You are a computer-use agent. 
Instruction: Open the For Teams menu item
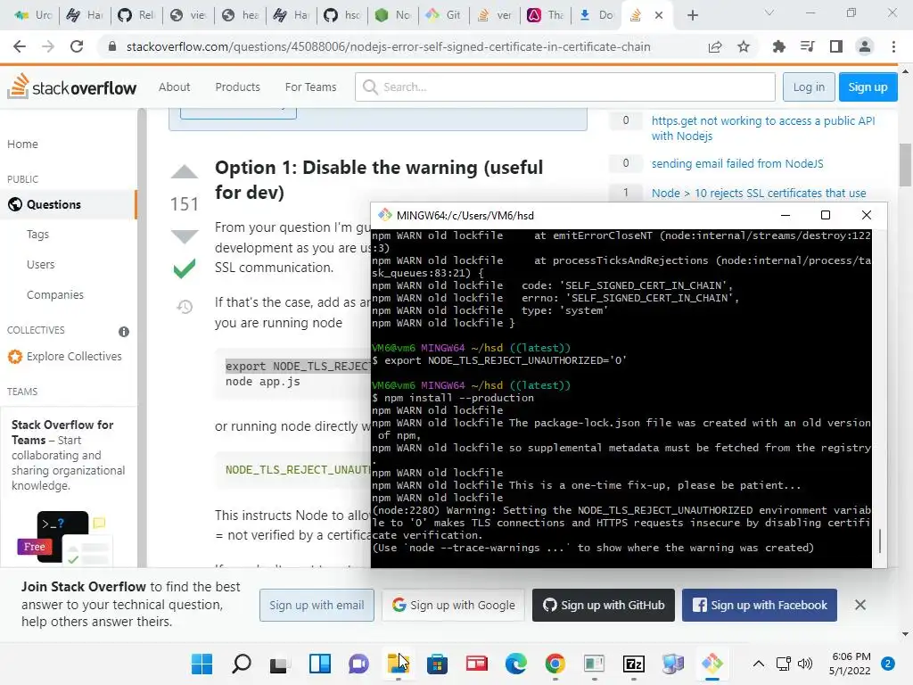click(x=310, y=87)
